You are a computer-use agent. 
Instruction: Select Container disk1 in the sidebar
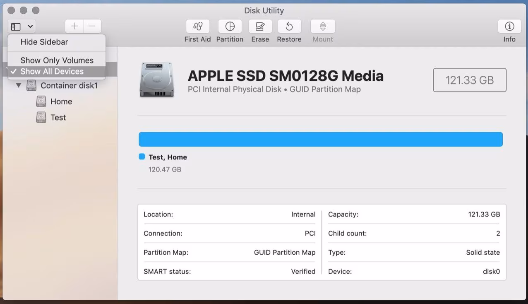point(60,85)
